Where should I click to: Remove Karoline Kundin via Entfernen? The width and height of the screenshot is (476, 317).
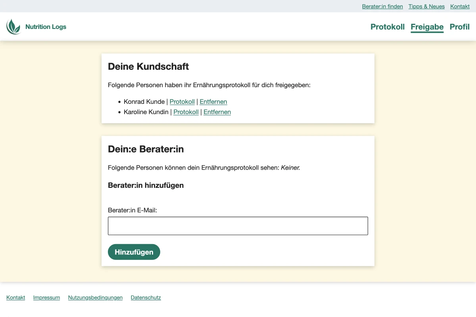[217, 112]
